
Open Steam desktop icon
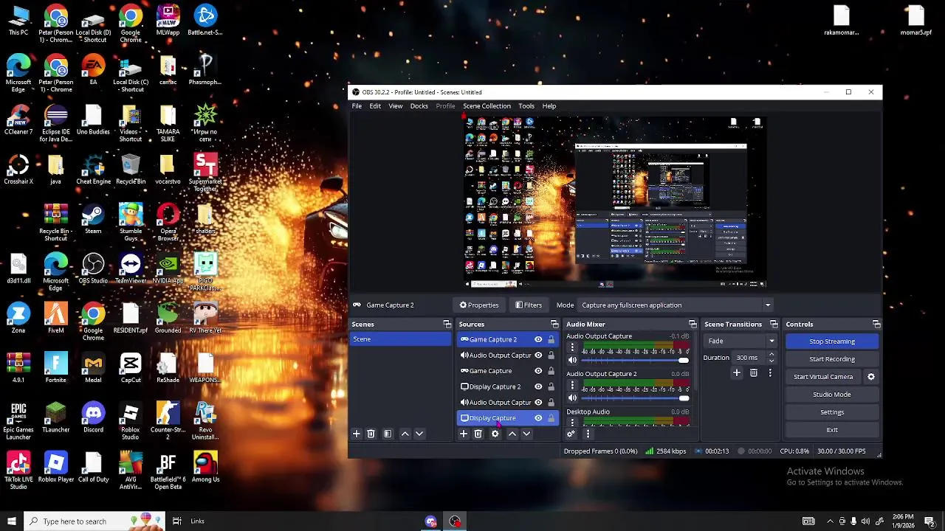click(93, 218)
